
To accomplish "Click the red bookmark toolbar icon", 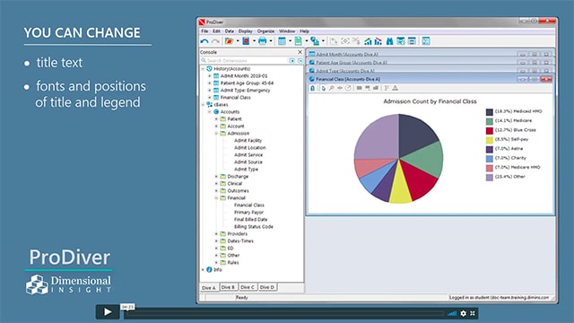I will point(246,41).
